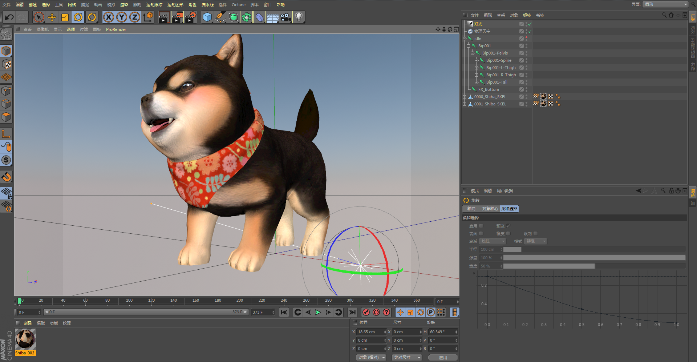Screen dimensions: 697x362
Task: Select Texture mode checkerboard cube icon
Action: [x=6, y=64]
